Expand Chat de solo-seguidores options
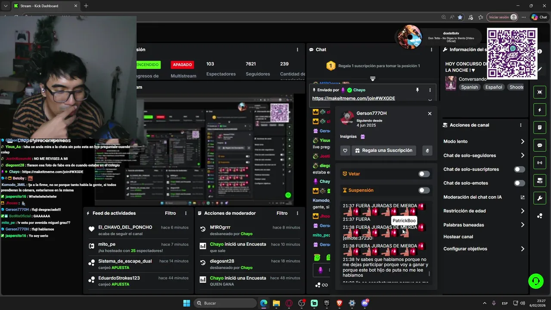 523,155
